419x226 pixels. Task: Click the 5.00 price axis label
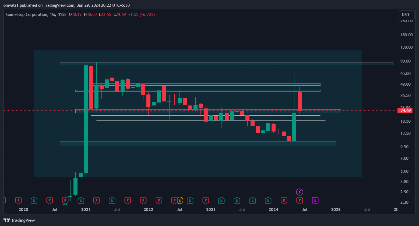pyautogui.click(x=404, y=171)
